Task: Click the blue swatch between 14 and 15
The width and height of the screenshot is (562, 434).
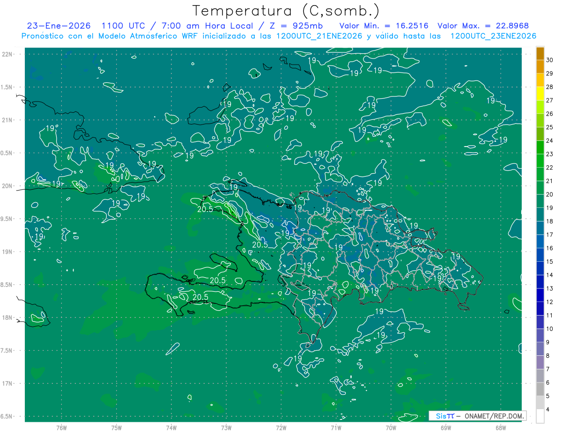Action: (x=540, y=269)
